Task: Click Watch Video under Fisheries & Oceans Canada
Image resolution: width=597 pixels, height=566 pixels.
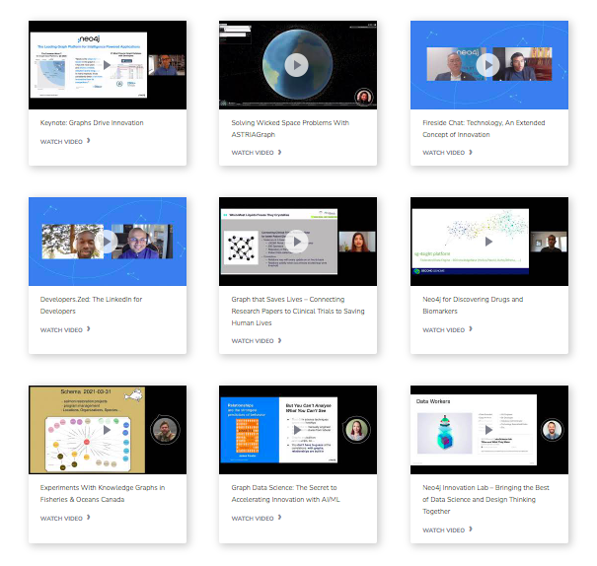Action: [x=65, y=518]
